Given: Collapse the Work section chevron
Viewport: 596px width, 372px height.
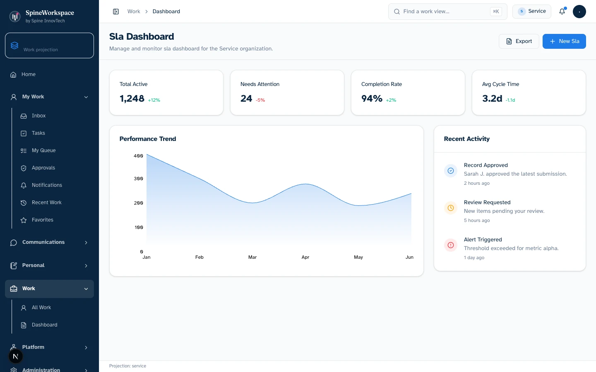Looking at the screenshot, I should 86,289.
